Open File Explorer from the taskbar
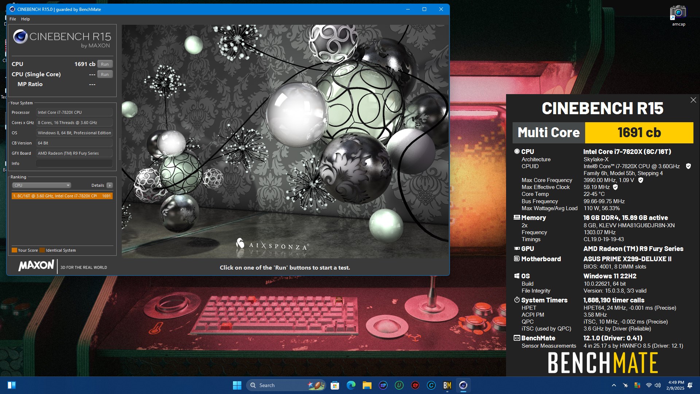The image size is (700, 394). pyautogui.click(x=367, y=385)
